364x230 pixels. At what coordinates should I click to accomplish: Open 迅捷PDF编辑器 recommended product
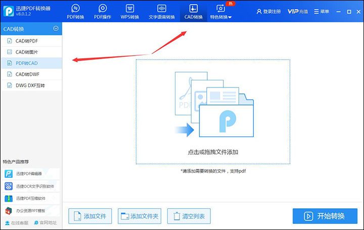[x=31, y=173]
